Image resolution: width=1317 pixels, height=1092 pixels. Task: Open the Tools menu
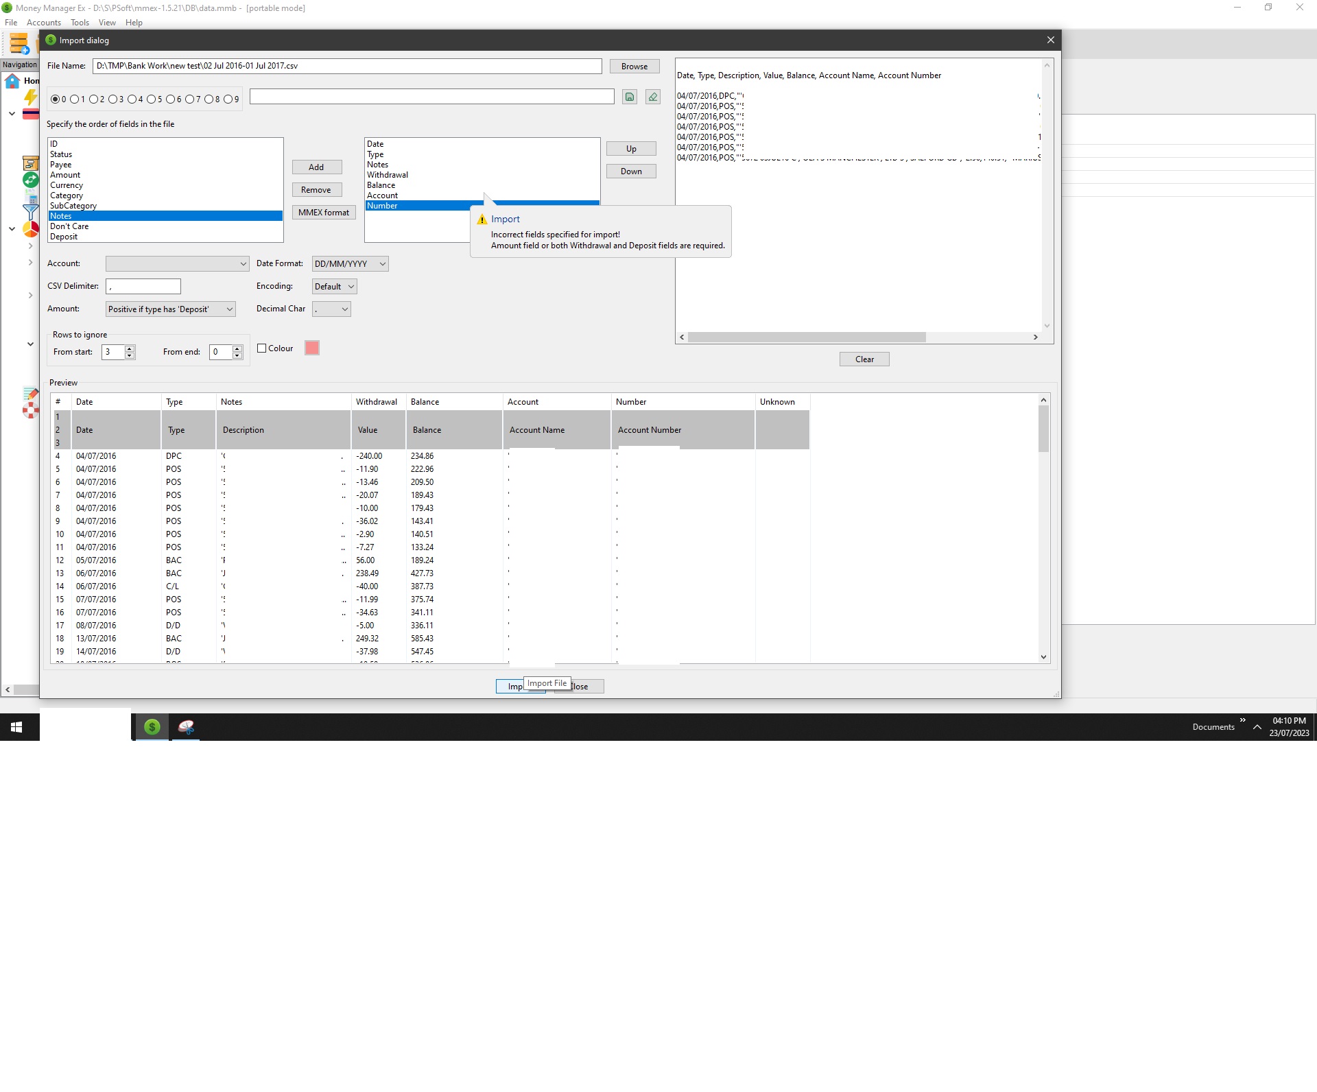80,23
